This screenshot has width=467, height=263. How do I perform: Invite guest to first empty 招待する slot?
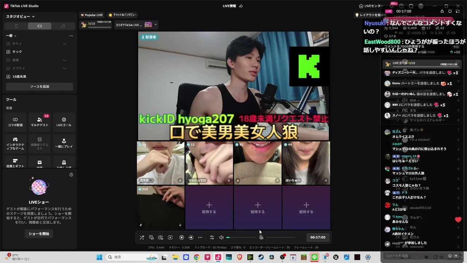(x=209, y=207)
